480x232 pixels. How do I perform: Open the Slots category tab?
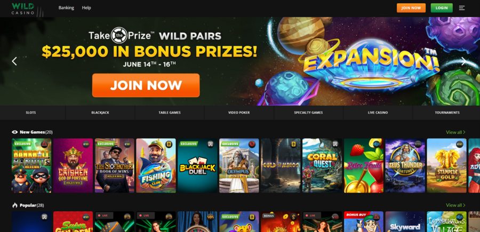(30, 113)
